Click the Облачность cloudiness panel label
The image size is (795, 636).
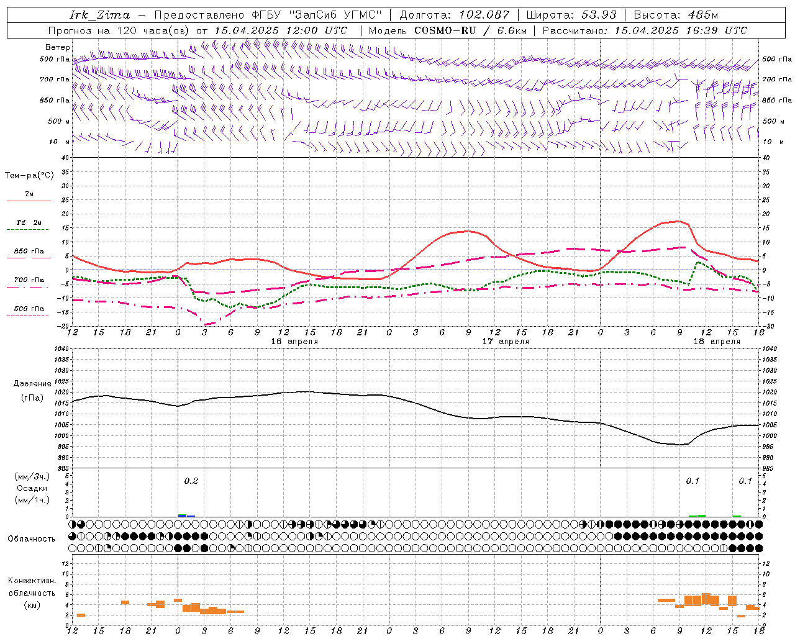coord(32,538)
